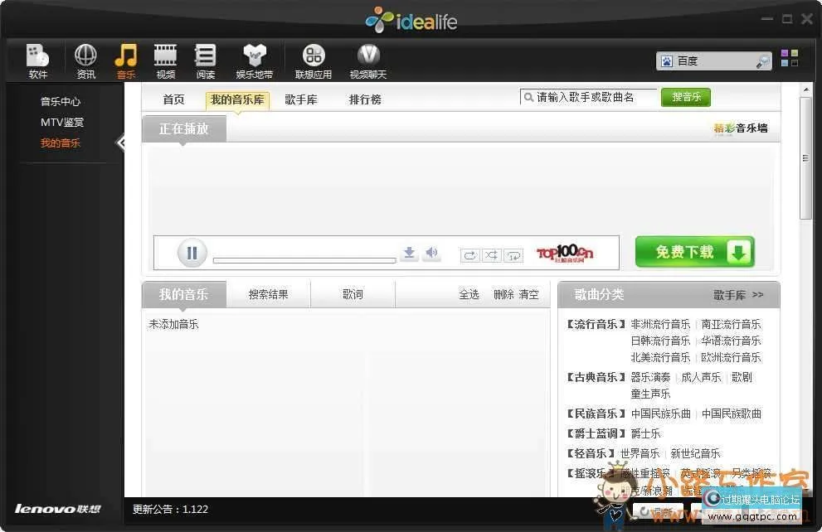The height and width of the screenshot is (532, 822).
Task: Click the 视频 (Video) filmstrip icon
Action: (x=165, y=58)
